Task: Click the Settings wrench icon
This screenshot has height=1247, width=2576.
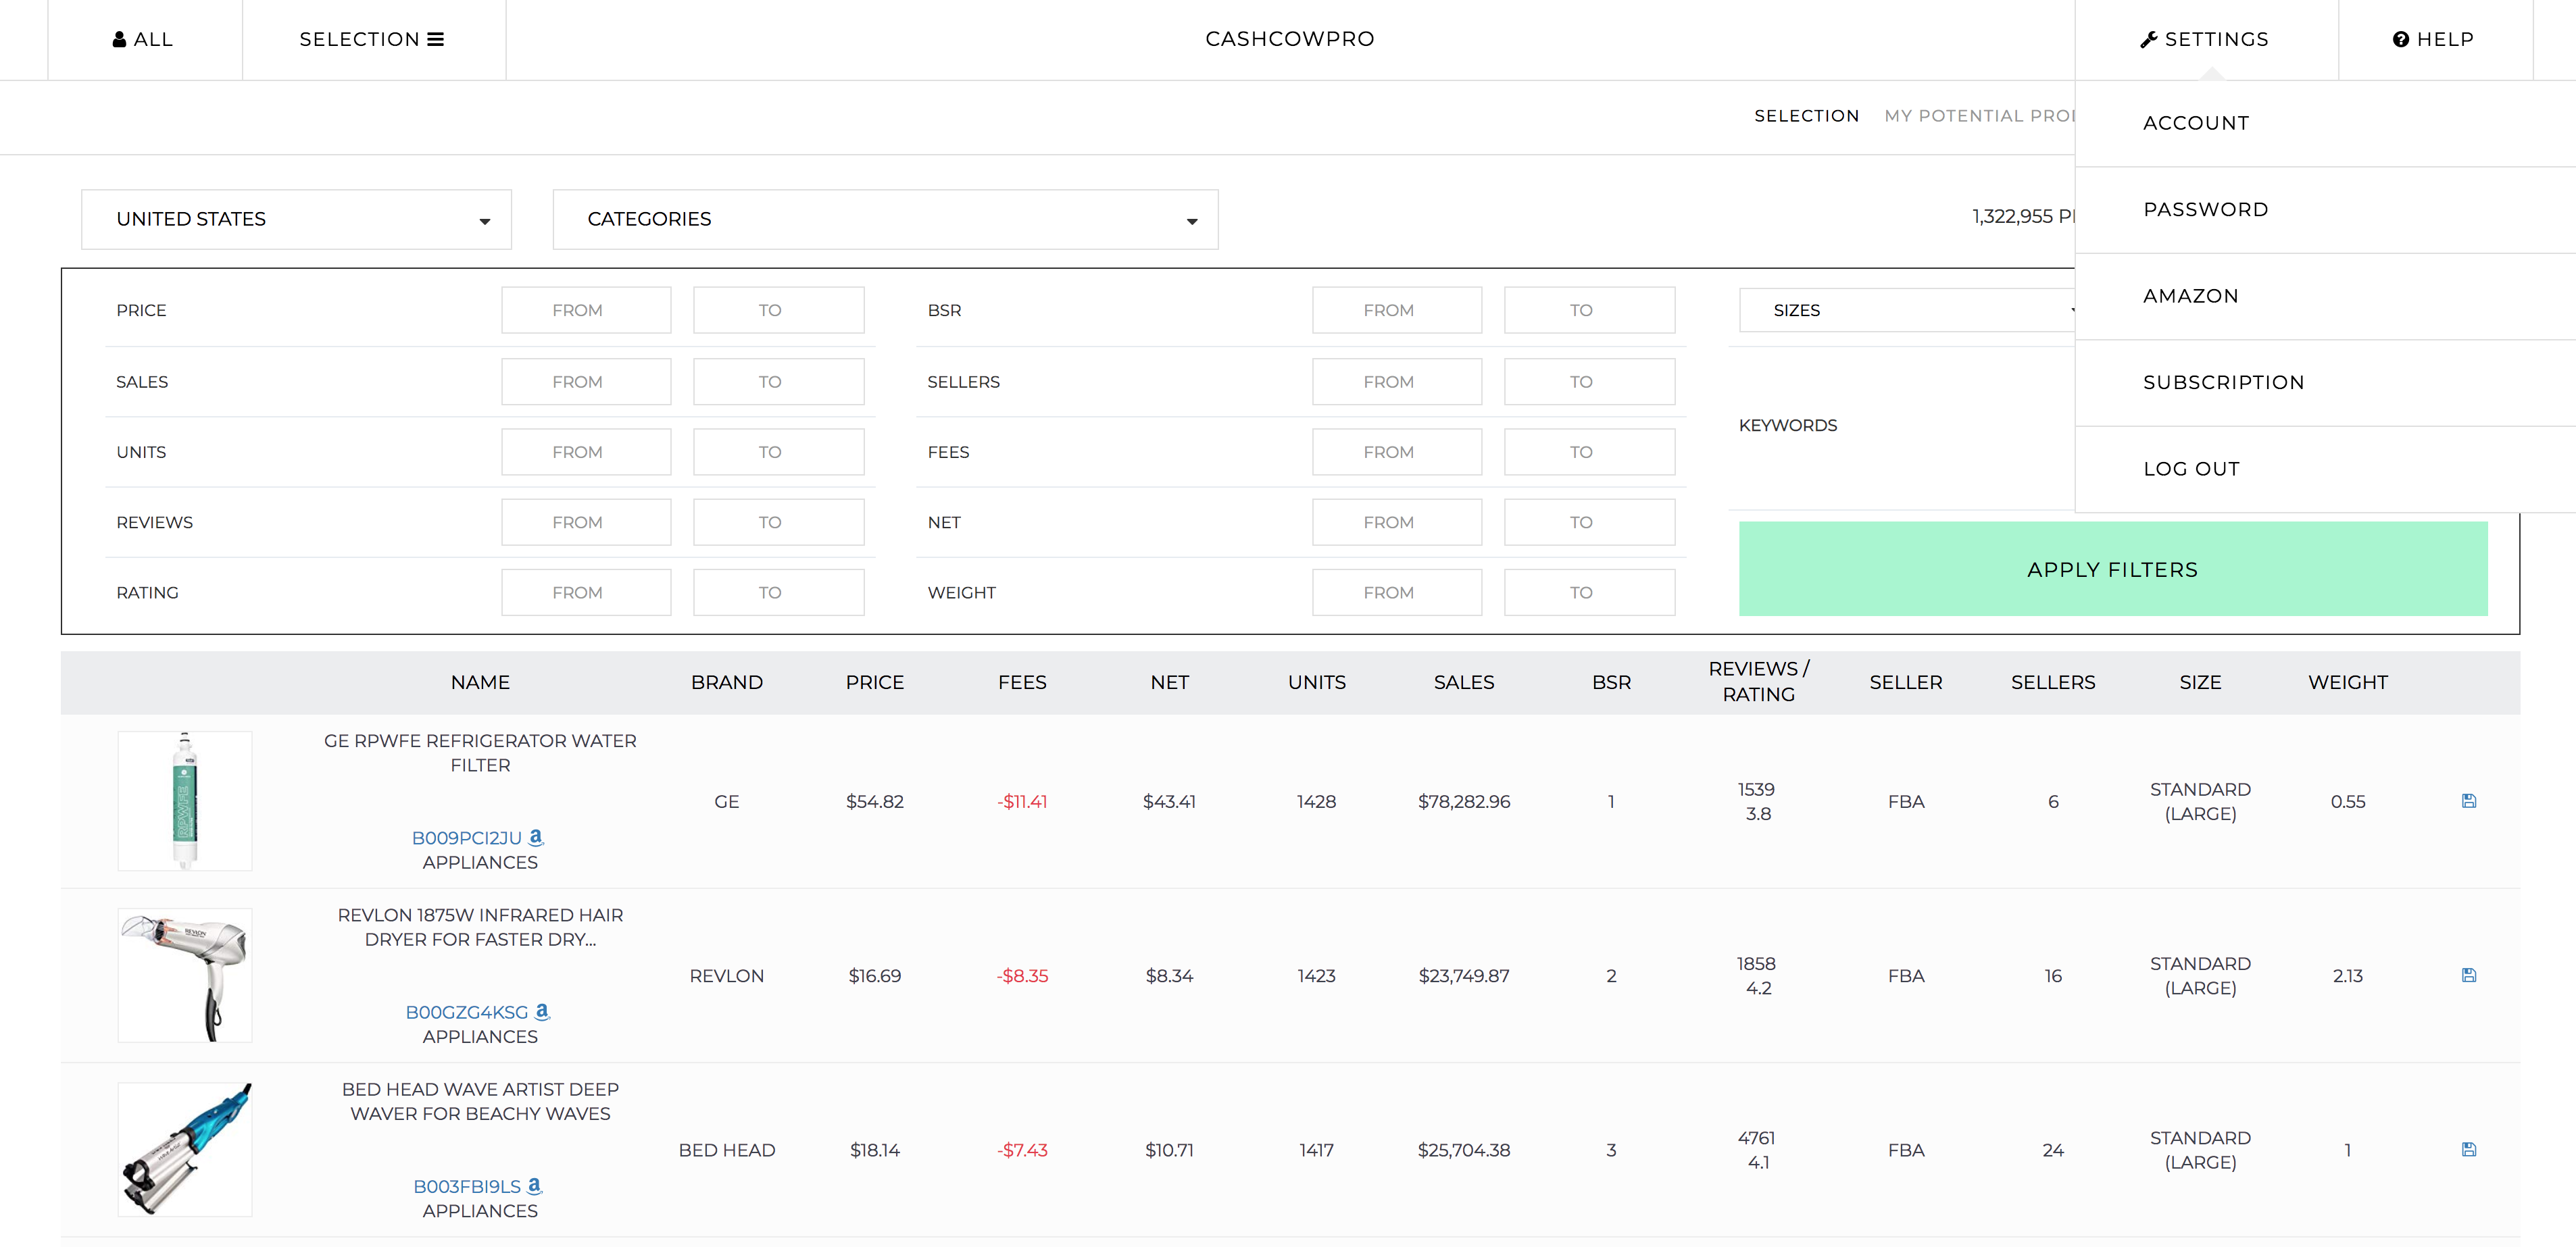Action: click(x=2148, y=39)
